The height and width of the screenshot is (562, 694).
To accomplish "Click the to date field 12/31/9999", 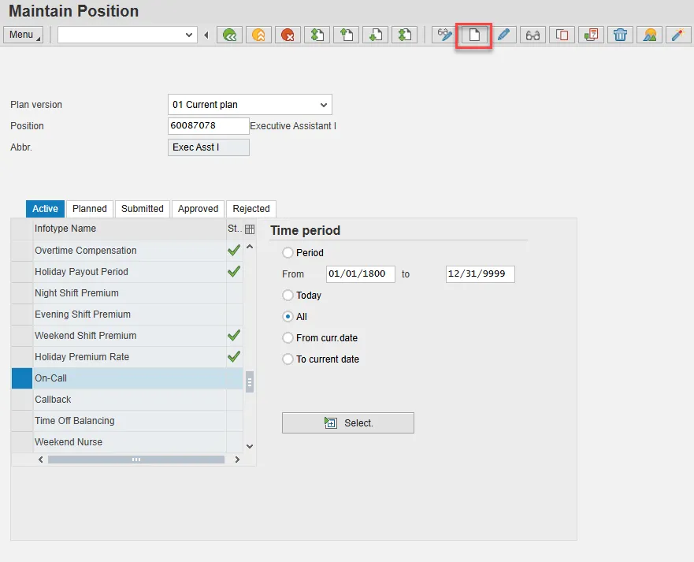I will point(481,274).
